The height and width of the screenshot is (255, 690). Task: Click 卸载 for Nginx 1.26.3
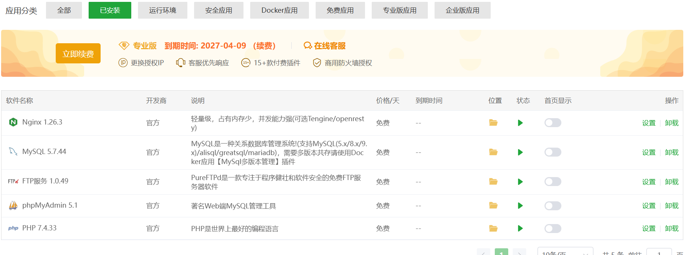click(672, 123)
